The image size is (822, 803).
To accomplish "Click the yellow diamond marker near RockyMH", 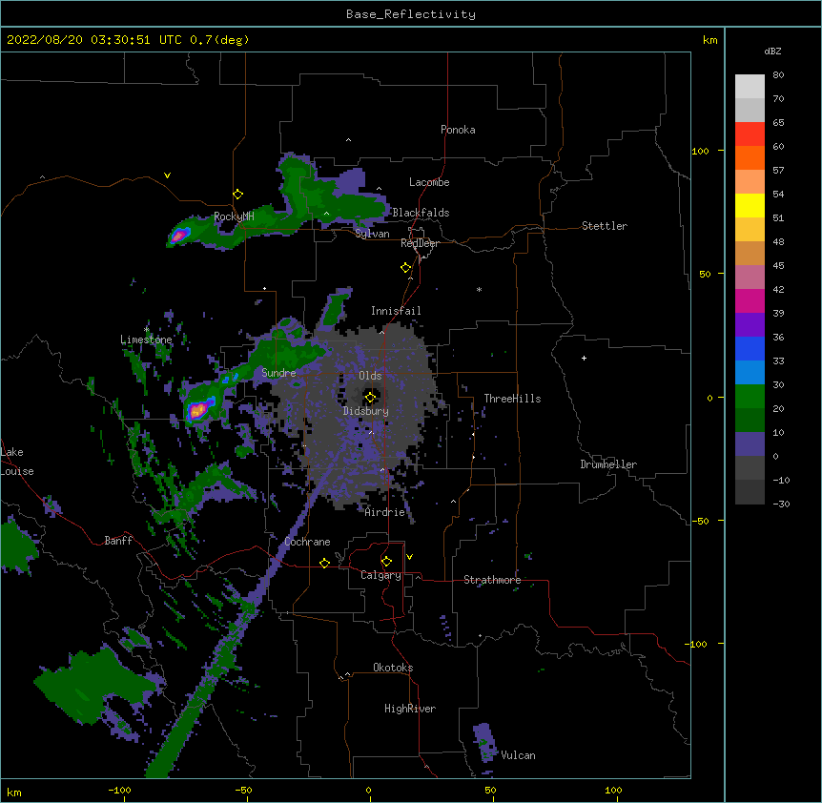I will pos(237,195).
